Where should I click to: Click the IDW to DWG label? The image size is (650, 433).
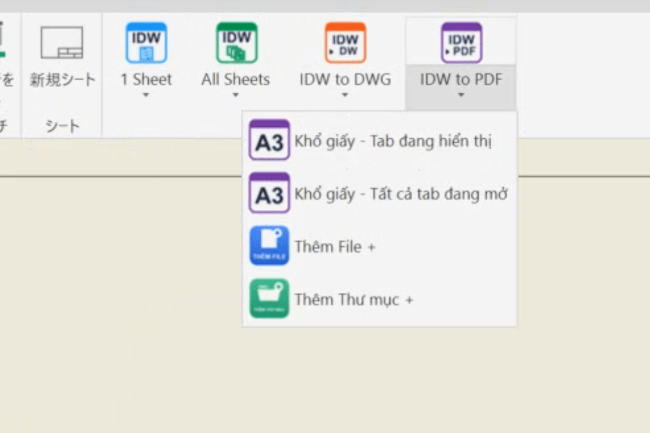tap(345, 79)
